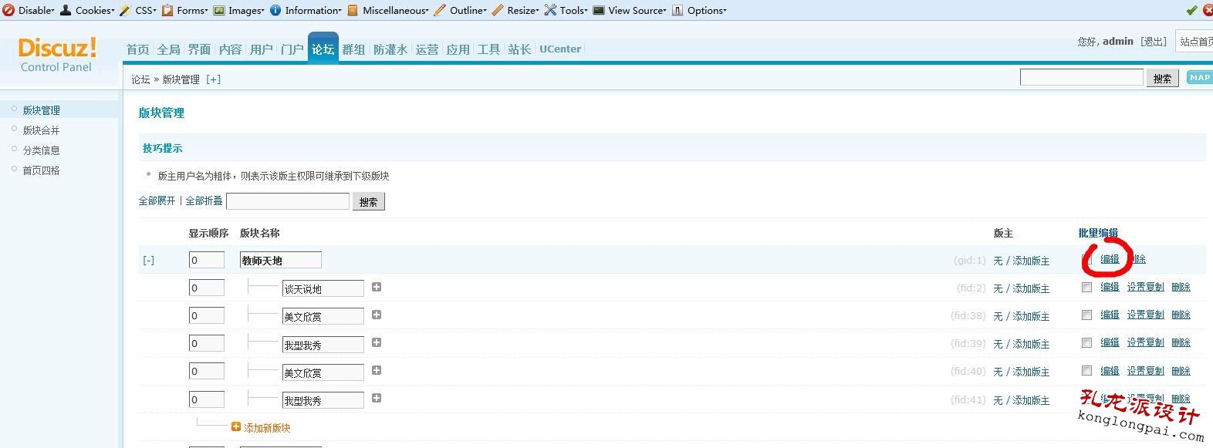1213x448 pixels.
Task: Click 编辑 link for 教师天地 category
Action: (1110, 259)
